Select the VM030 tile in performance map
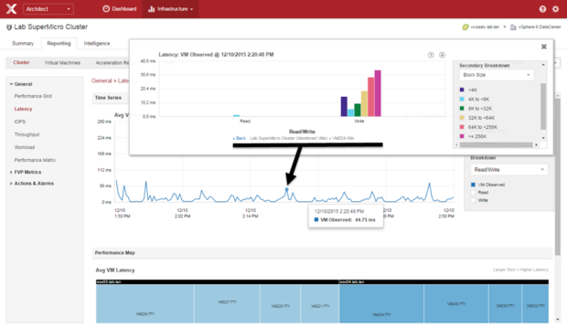This screenshot has height=329, width=567. click(505, 303)
